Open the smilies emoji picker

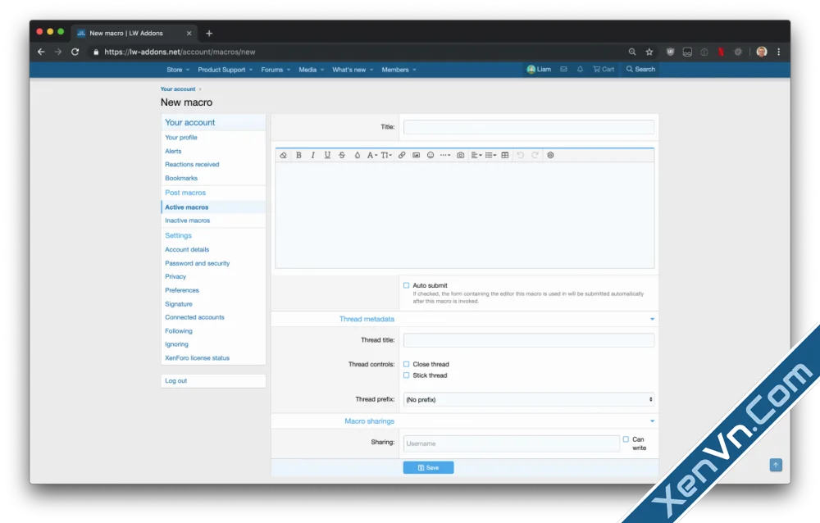(x=430, y=155)
